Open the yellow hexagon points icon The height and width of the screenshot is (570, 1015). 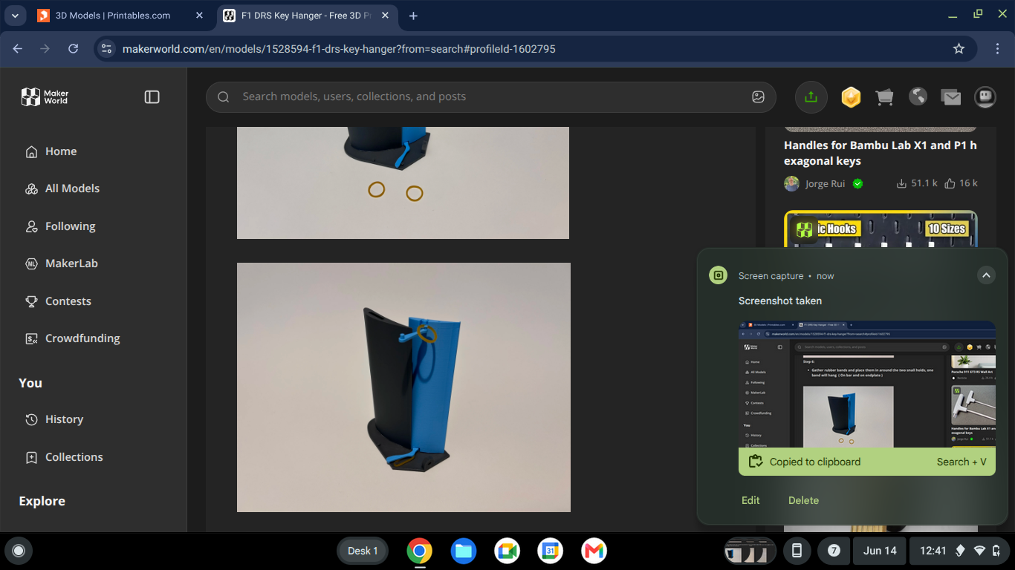click(x=851, y=96)
